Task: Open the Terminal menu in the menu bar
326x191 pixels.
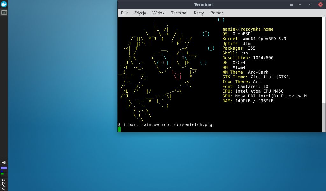Action: 179,13
